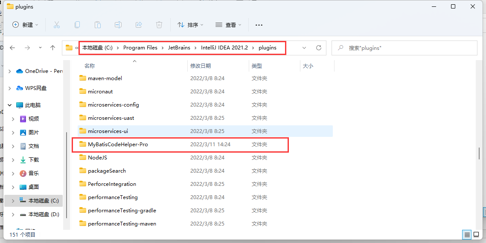Click the navigation pane scrollbar
486x243 pixels.
pyautogui.click(x=66, y=175)
